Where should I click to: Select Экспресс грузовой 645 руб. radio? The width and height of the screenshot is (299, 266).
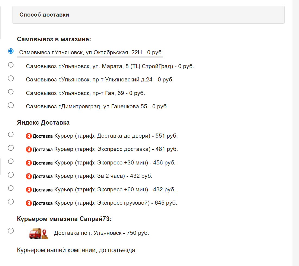tap(11, 202)
